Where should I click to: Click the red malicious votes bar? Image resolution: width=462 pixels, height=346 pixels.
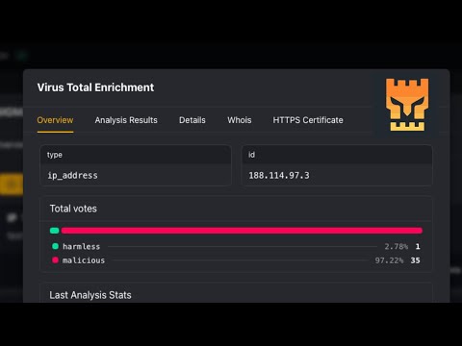[x=242, y=231]
